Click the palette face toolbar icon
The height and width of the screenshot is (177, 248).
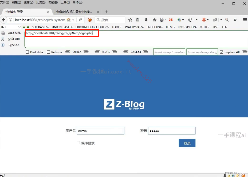tap(190, 20)
